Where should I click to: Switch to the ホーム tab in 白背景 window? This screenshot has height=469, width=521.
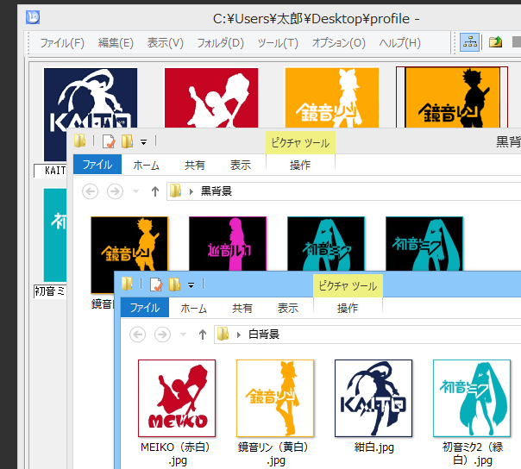tap(193, 308)
